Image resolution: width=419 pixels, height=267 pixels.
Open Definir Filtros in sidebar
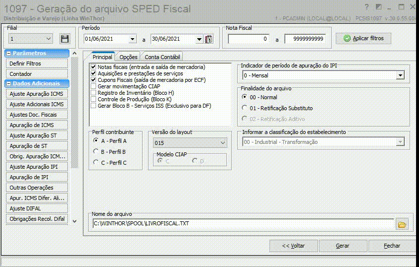37,64
